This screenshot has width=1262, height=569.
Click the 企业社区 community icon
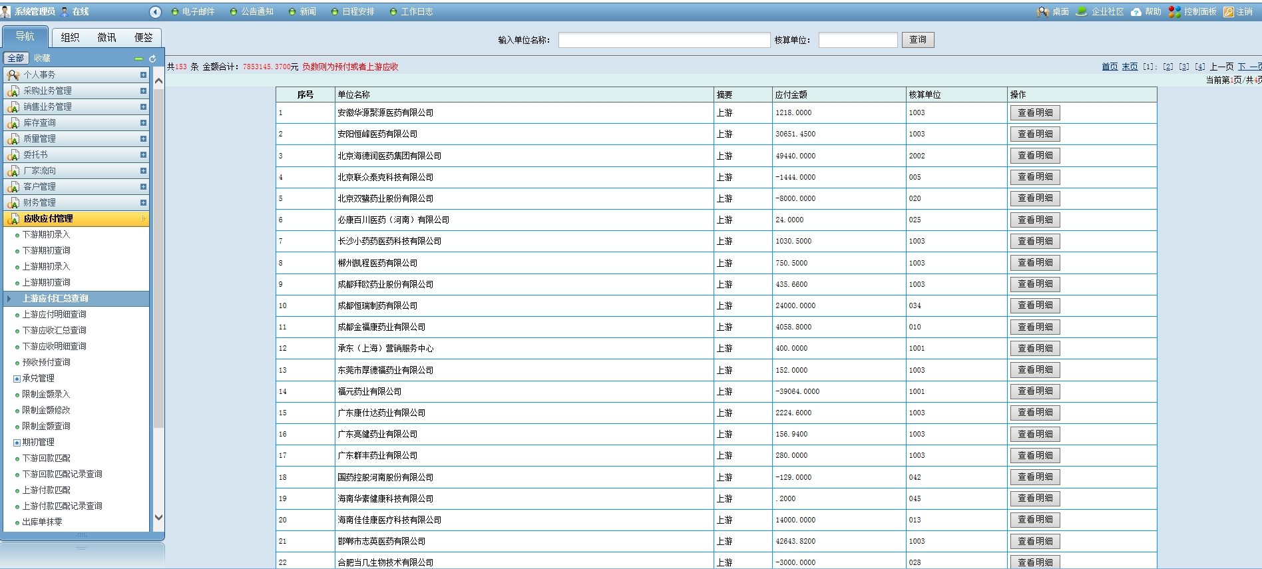1082,12
